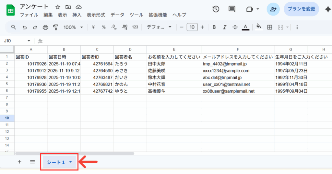Image resolution: width=332 pixels, height=174 pixels.
Task: Click the Gemini sparkle icon
Action: click(327, 9)
